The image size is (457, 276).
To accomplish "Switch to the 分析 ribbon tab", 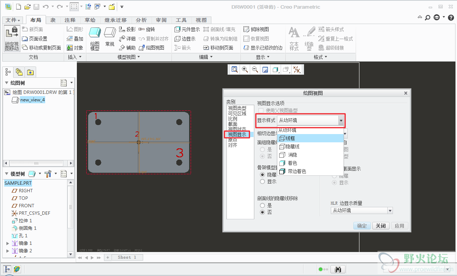I will (x=141, y=20).
